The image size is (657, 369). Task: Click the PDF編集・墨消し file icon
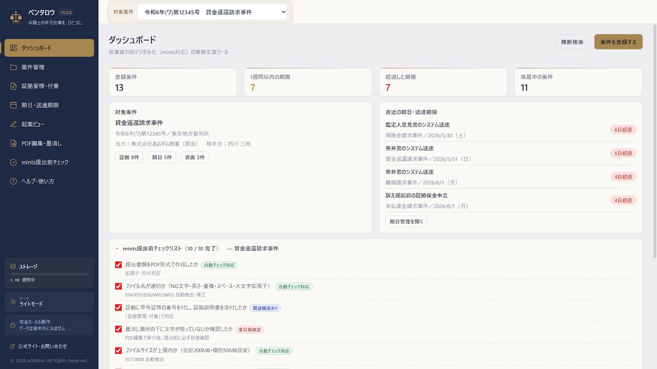pyautogui.click(x=13, y=143)
